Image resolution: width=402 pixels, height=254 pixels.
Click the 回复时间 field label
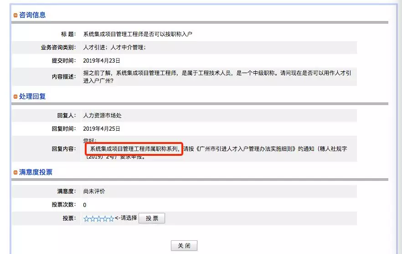point(64,128)
